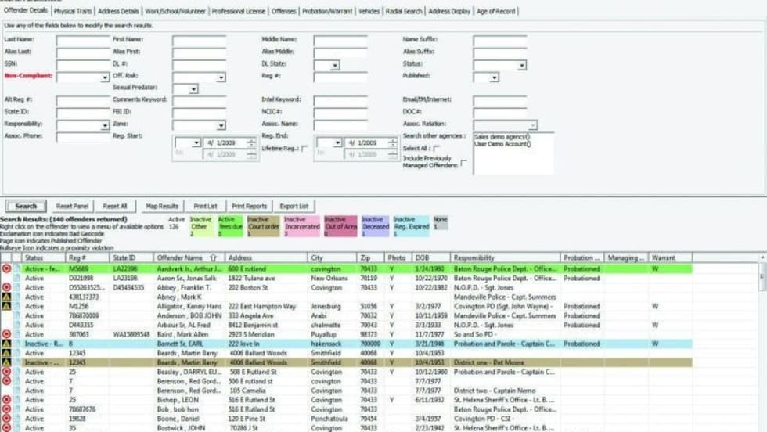Screen dimensions: 767x432
Task: Click the warning icon beside Abney, Mark K
Action: 6,297
